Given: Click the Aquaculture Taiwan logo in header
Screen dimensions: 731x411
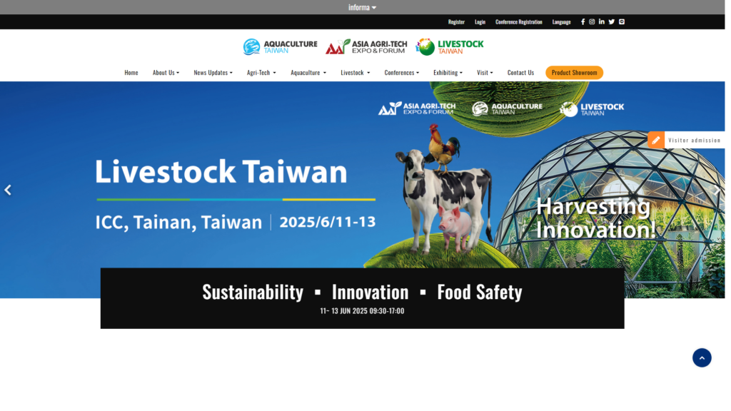Looking at the screenshot, I should [x=280, y=46].
